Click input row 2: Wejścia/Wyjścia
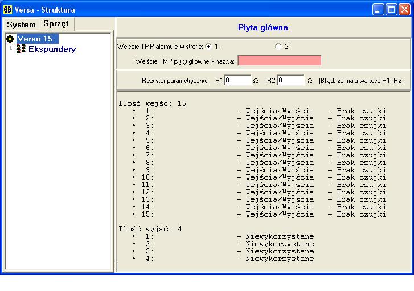This screenshot has height=291, width=414. [x=280, y=118]
